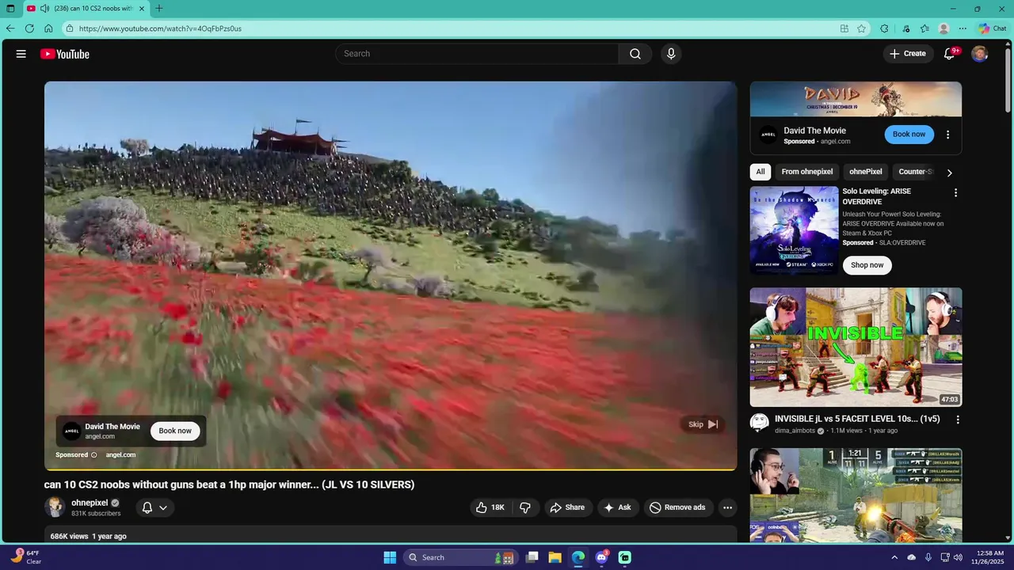Open INVISIBLE jL vs 5 FACEIT title
The image size is (1014, 570).
[857, 419]
